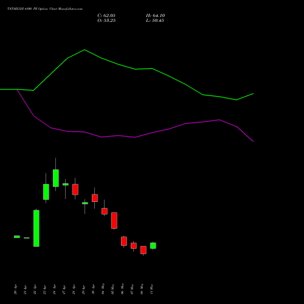Viewport: 304px width, 304px height.
Task: Click the '30 Apr' date axis label
Action: pos(94,289)
